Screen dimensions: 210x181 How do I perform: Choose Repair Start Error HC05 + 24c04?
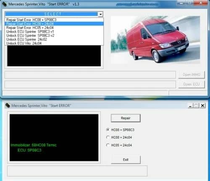tap(54, 28)
